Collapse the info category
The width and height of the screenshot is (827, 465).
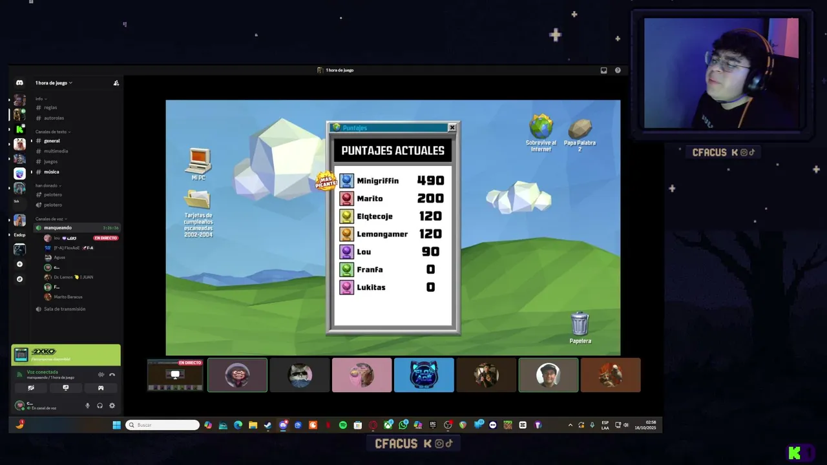41,99
